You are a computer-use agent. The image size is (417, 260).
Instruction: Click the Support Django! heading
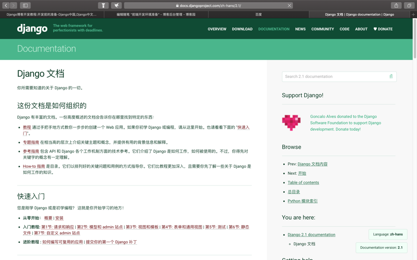click(303, 95)
